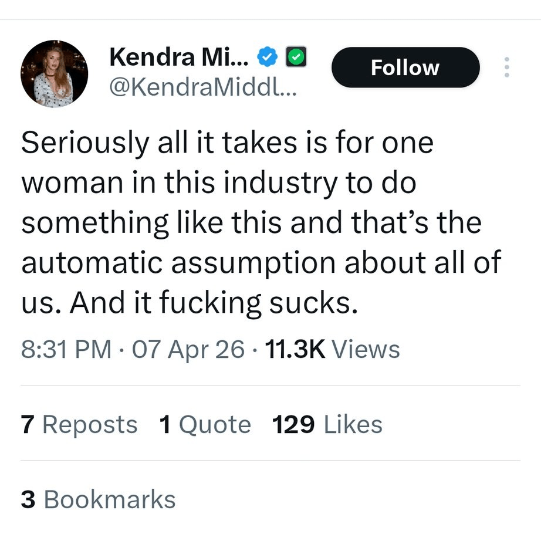Click the @KendraMiddl... handle
541x541 pixels.
[x=203, y=88]
